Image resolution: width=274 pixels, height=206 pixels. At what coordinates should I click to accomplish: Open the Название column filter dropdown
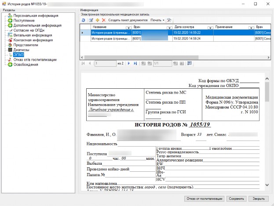point(128,28)
